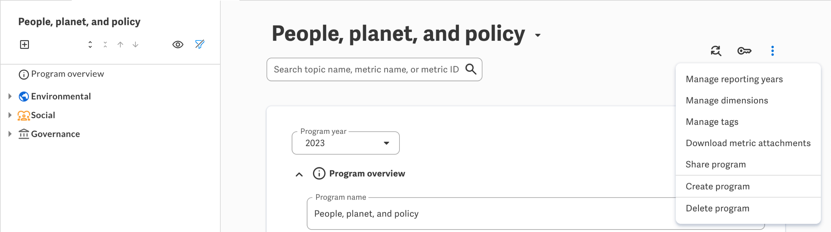Click the add topic plus icon
This screenshot has width=831, height=232.
click(x=25, y=45)
